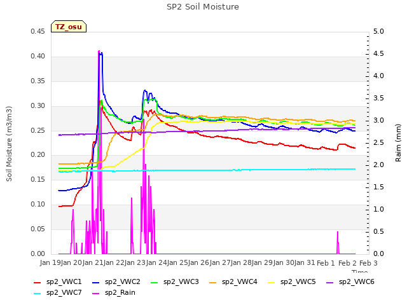Screen dimensions: 407x305
Task: Click the purple sp2_VWC6 legend swatch
Action: pyautogui.click(x=330, y=282)
